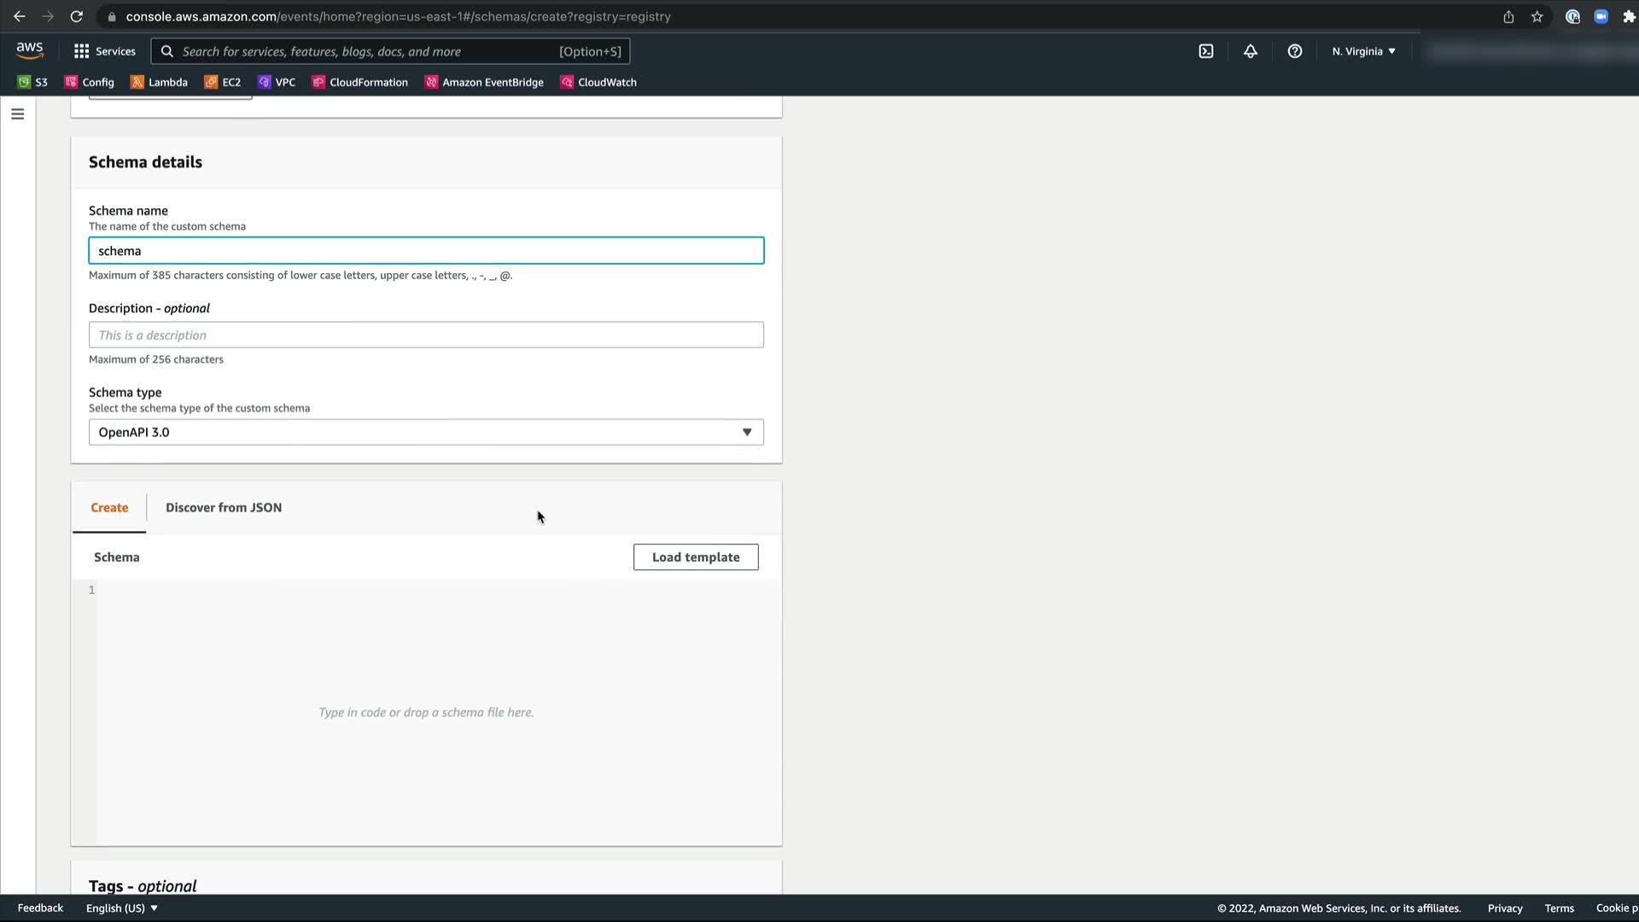The image size is (1639, 922).
Task: Open the S3 bookmark shortcut
Action: [x=33, y=83]
